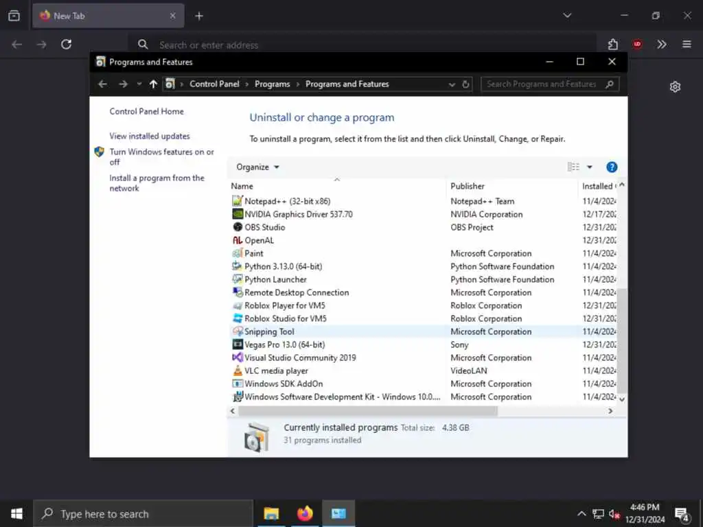Click the Windows SDK AddOn icon
The image size is (703, 527).
[237, 384]
